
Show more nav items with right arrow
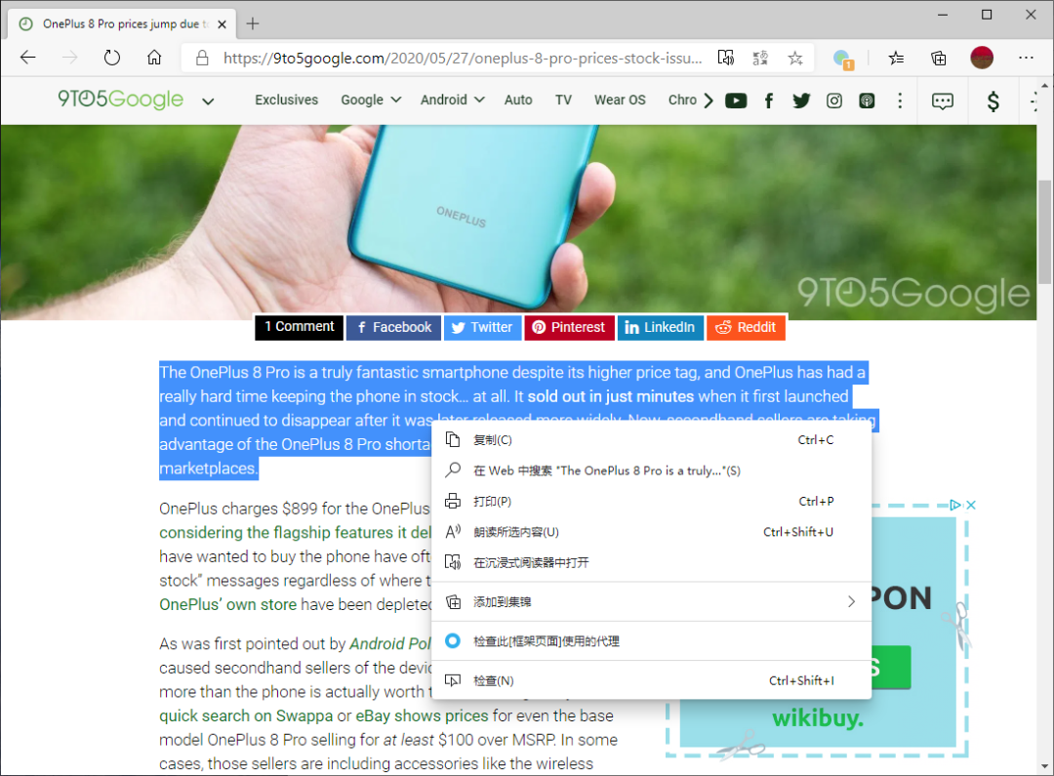(x=709, y=101)
